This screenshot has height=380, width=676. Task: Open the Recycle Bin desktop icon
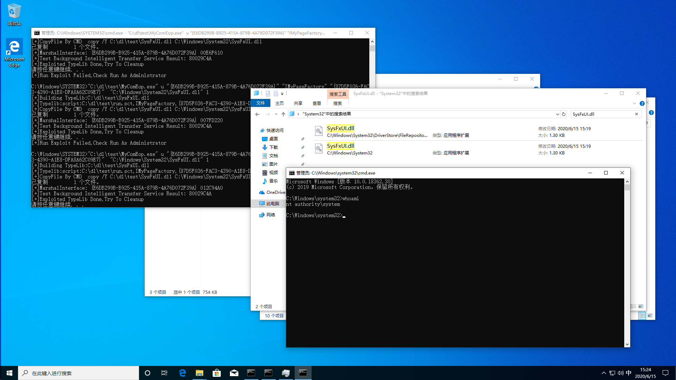[14, 15]
